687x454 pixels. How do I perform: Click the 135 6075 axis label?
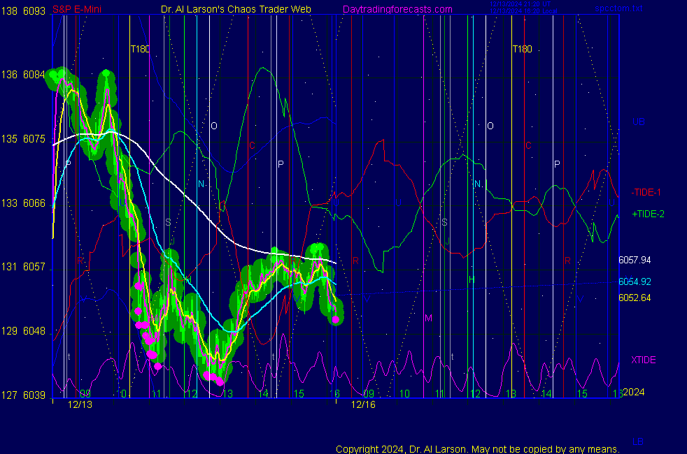(x=23, y=139)
